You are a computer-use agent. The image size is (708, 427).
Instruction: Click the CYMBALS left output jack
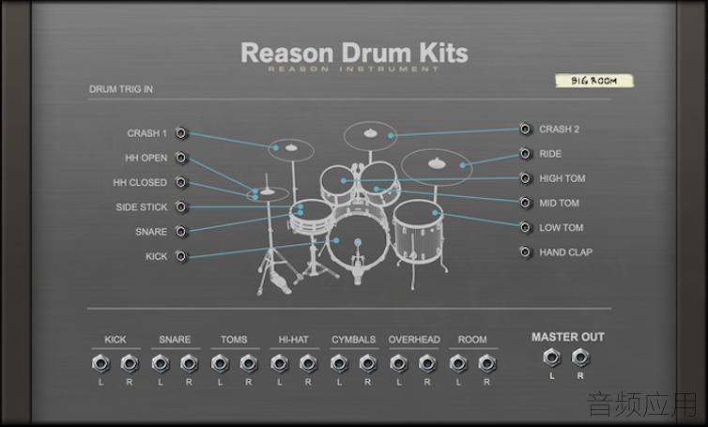pos(339,363)
